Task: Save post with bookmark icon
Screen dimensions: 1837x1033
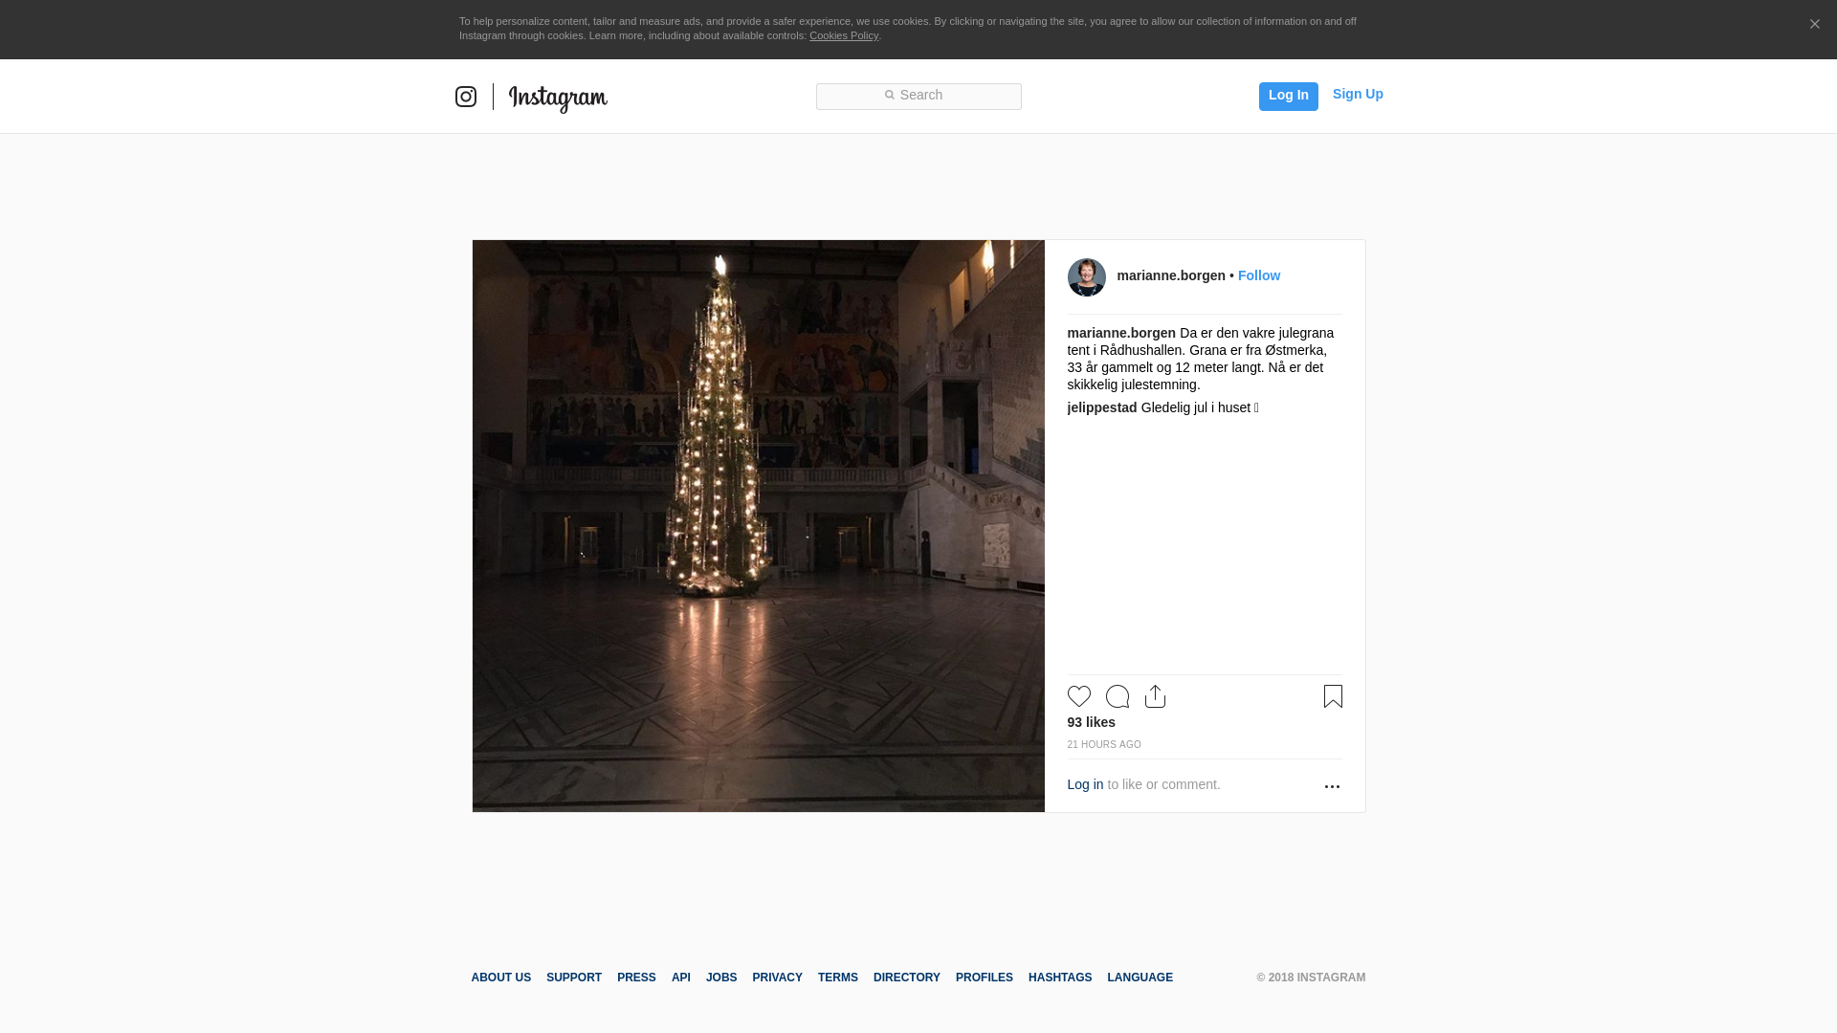Action: point(1333,696)
